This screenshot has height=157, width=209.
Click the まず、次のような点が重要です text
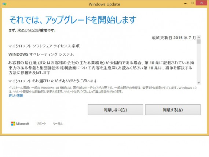(x=32, y=31)
